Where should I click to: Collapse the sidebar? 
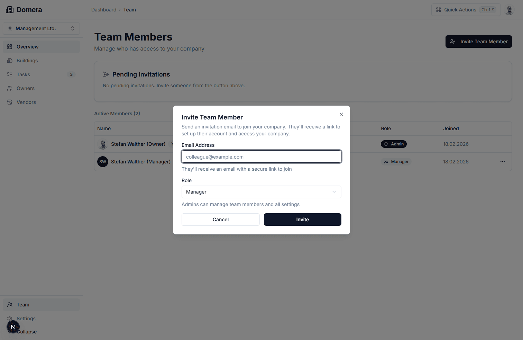coord(27,331)
